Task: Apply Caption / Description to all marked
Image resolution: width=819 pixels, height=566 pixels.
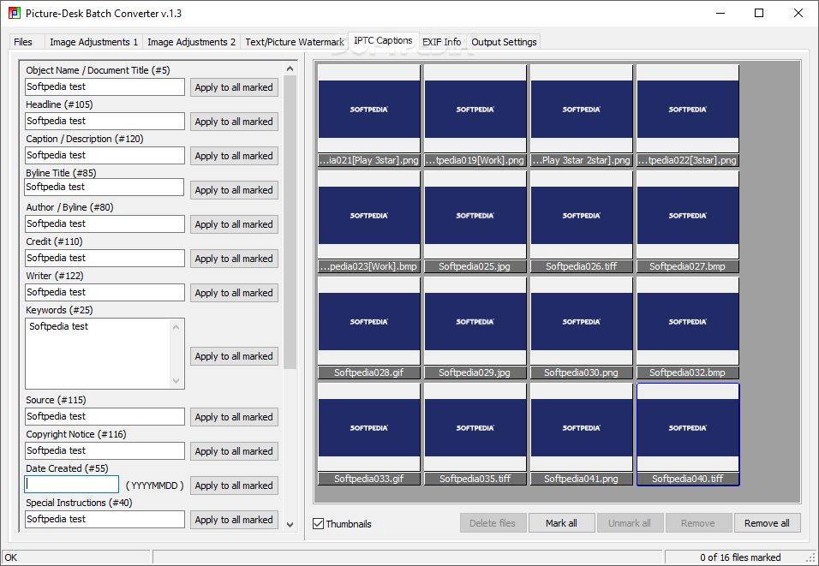Action: tap(234, 156)
